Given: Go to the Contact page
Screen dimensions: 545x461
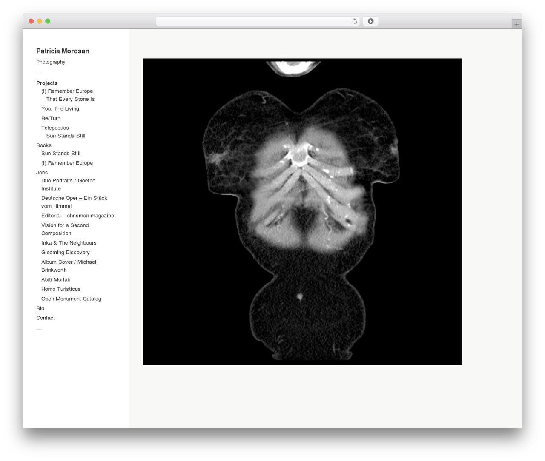Looking at the screenshot, I should click(46, 318).
